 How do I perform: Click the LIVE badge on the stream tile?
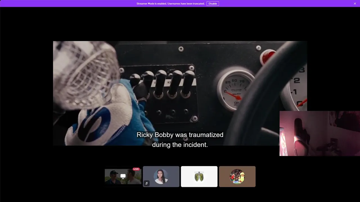coord(136,169)
